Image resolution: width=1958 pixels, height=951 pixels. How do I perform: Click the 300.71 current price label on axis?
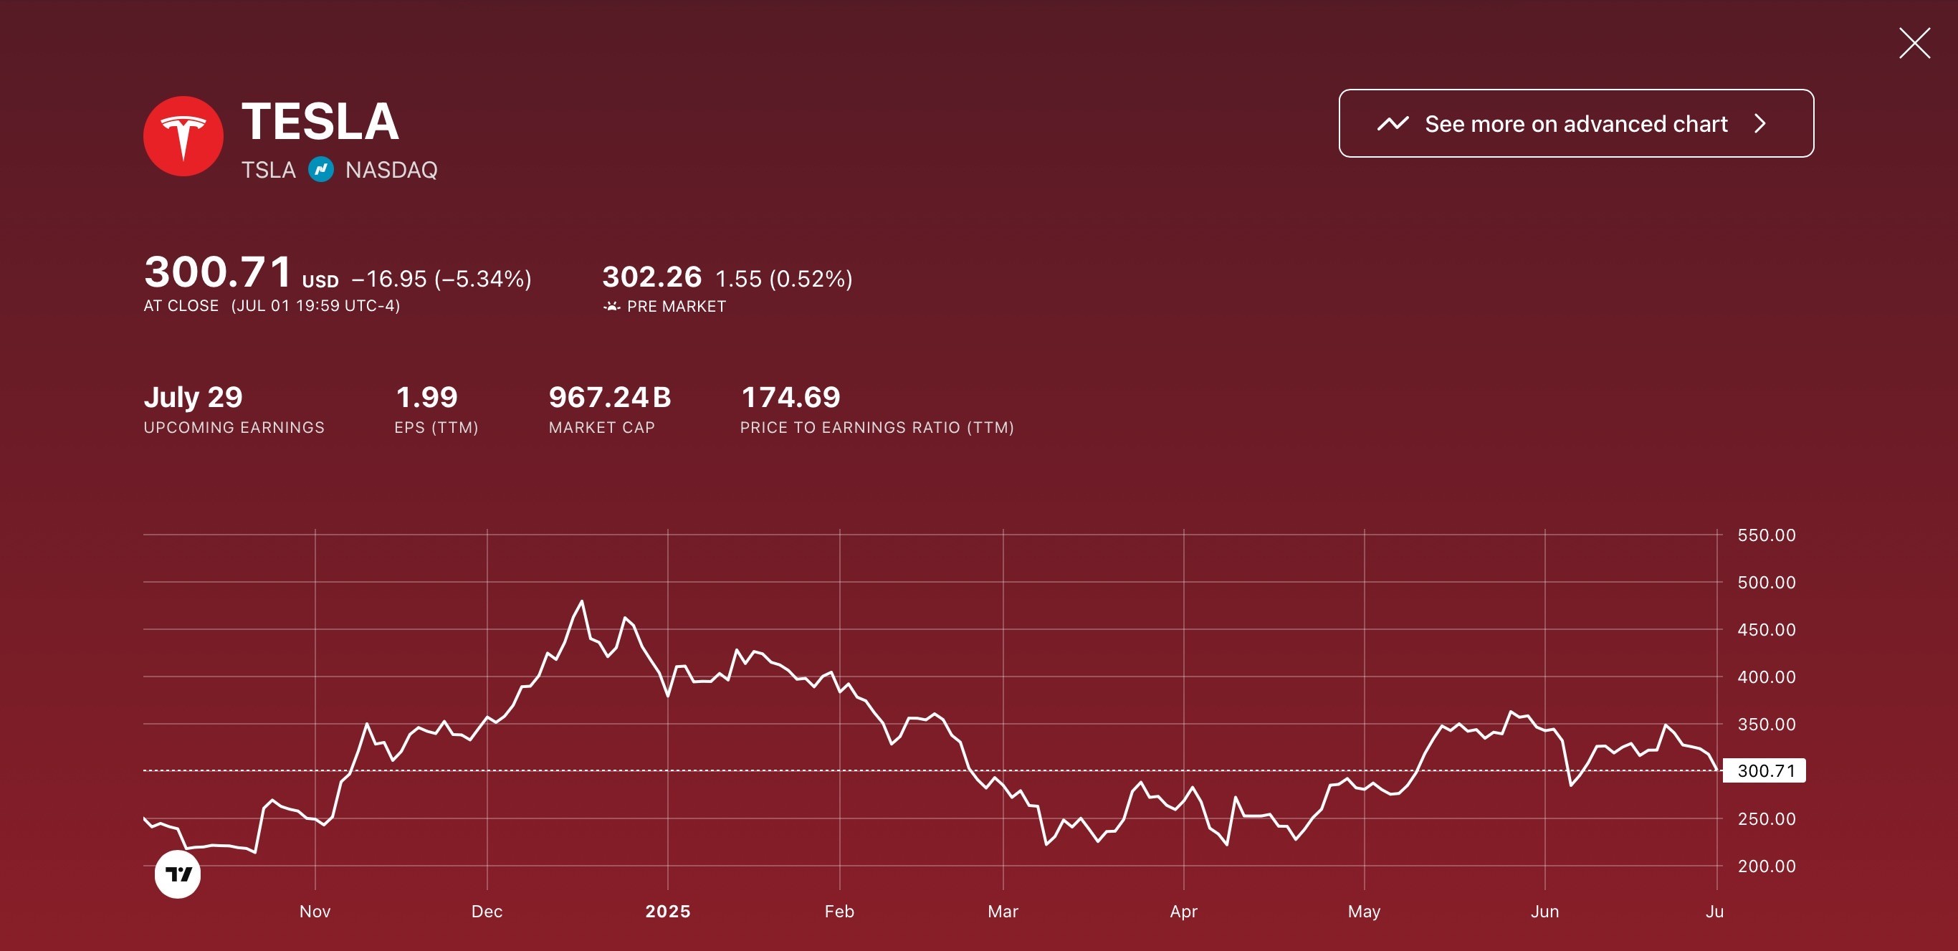(x=1765, y=771)
